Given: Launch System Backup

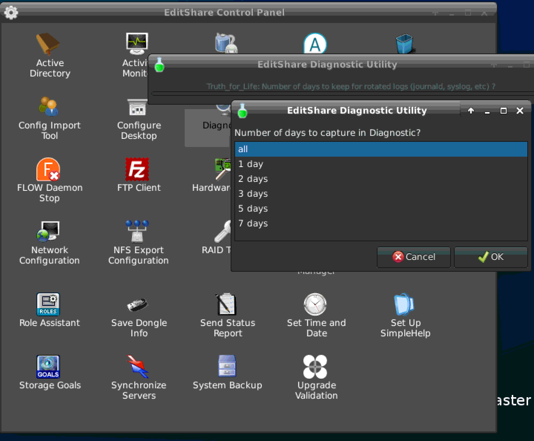Looking at the screenshot, I should pos(228,372).
